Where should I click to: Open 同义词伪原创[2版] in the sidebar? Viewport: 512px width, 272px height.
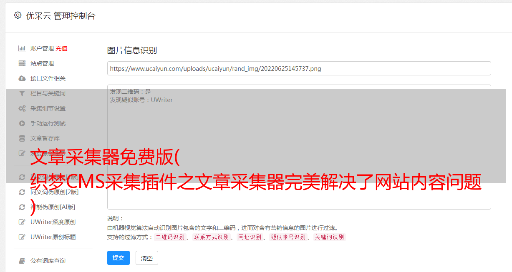54,192
